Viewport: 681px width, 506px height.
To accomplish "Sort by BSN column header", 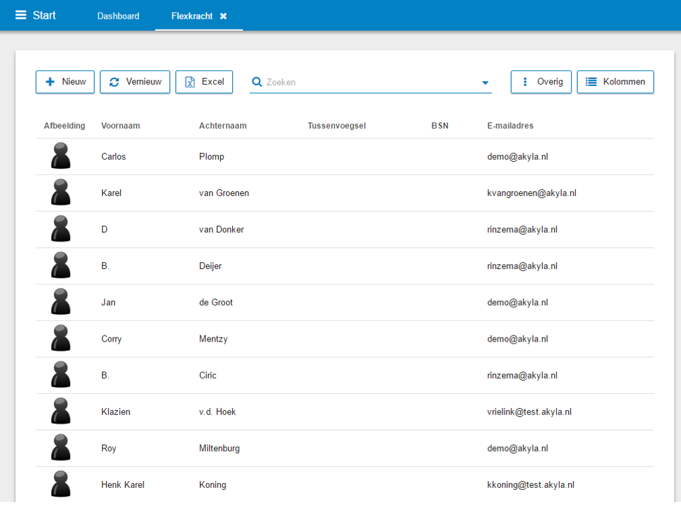I will 439,126.
